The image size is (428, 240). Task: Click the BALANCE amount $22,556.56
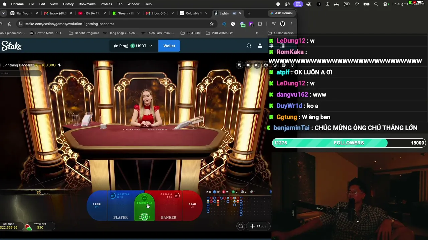point(9,227)
